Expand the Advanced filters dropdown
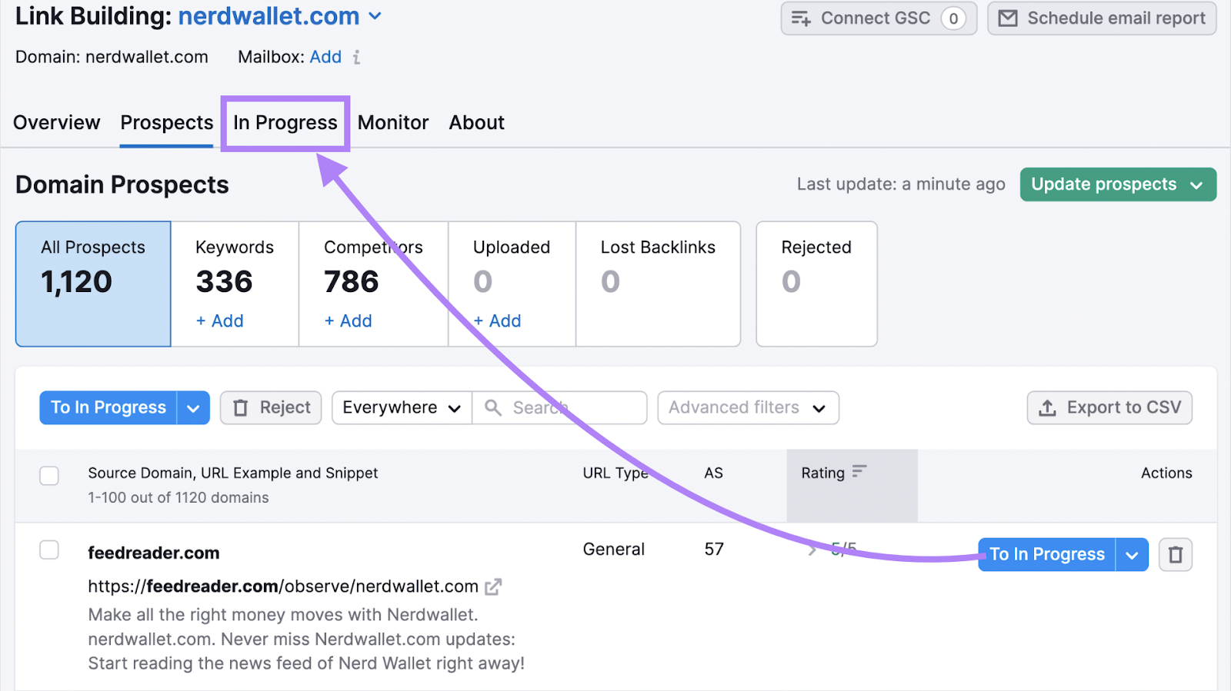This screenshot has height=691, width=1231. point(747,407)
